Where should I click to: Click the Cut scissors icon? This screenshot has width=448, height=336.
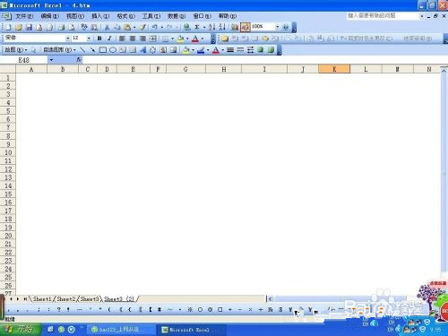107,28
